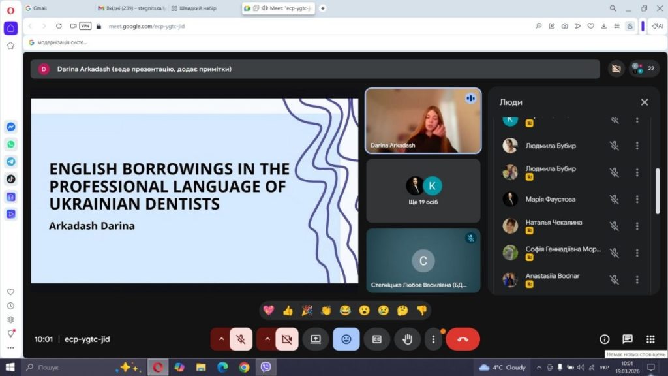Toggle closed captions
668x376 pixels.
click(x=377, y=339)
